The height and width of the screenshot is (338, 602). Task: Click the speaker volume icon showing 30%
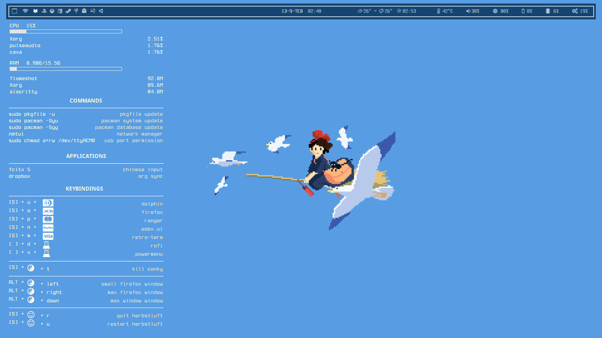pos(468,11)
